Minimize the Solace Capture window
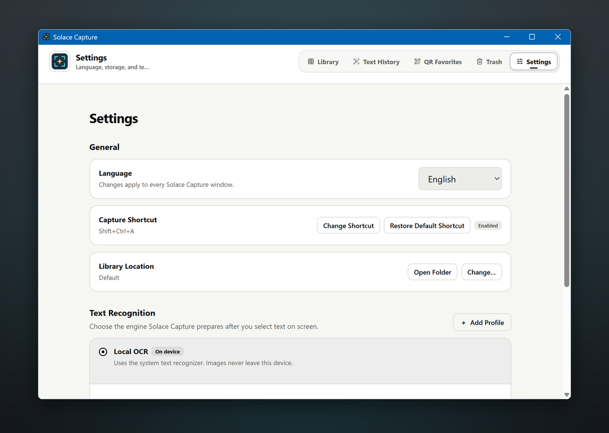 click(506, 37)
